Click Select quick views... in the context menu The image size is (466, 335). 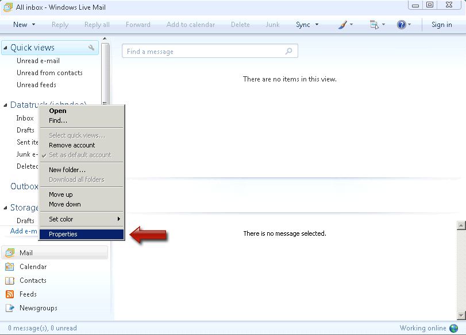[82, 135]
